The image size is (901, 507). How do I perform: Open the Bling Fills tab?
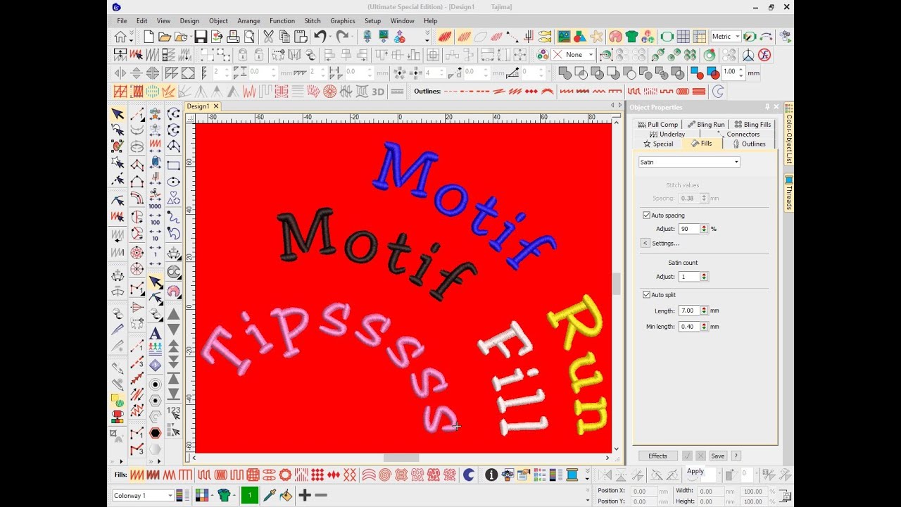(x=752, y=124)
